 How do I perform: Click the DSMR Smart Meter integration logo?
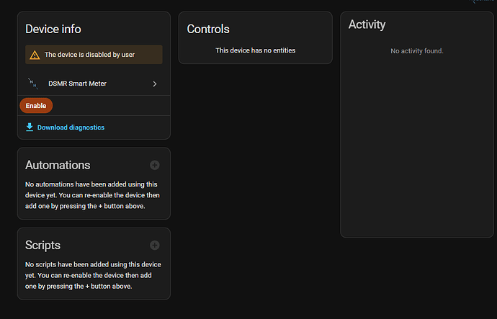32,84
